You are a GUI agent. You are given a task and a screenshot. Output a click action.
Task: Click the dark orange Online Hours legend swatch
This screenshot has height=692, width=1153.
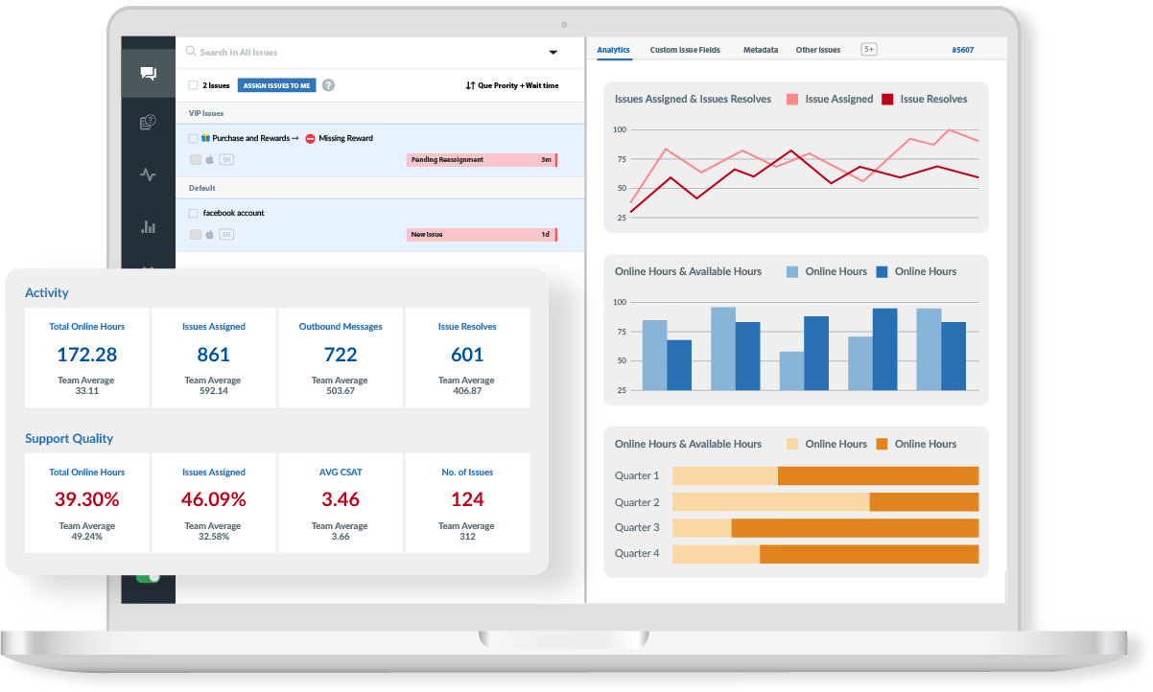click(x=882, y=444)
